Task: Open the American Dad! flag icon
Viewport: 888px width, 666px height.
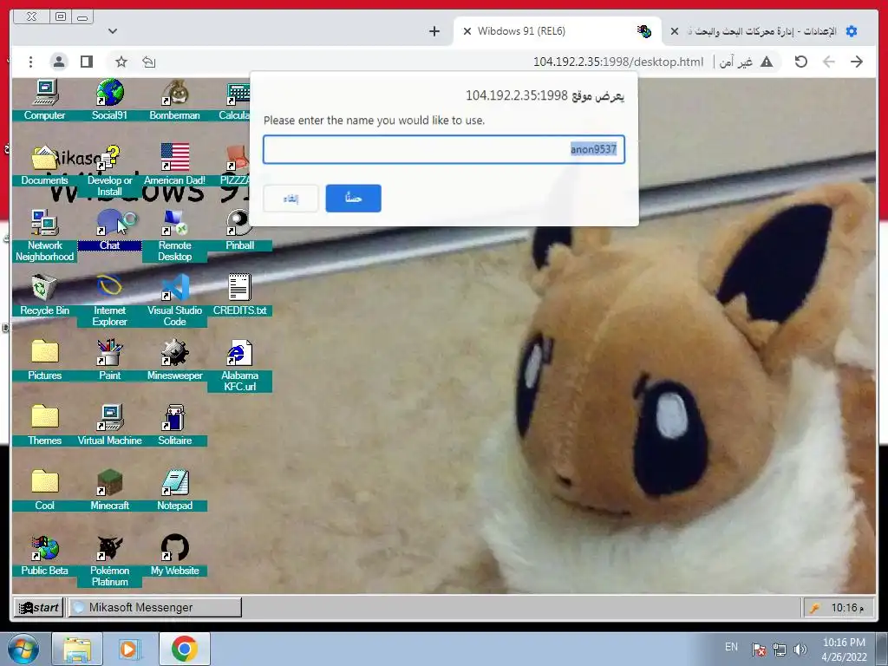Action: [x=174, y=165]
